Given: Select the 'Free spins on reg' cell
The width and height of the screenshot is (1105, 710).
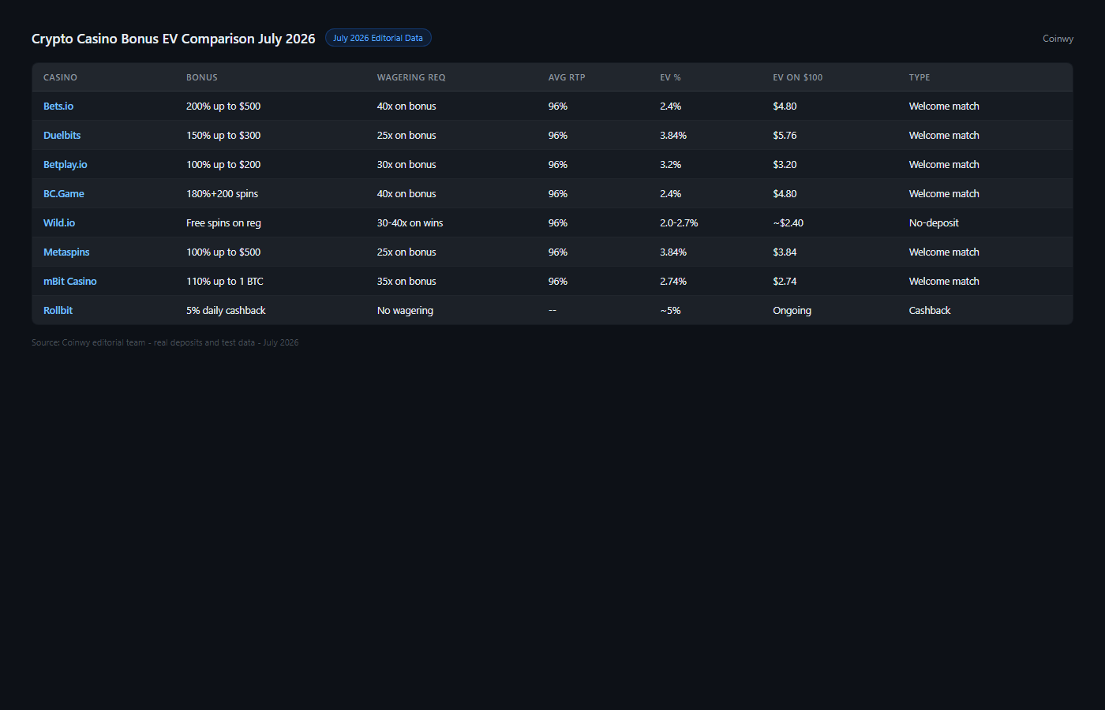Looking at the screenshot, I should click(223, 223).
